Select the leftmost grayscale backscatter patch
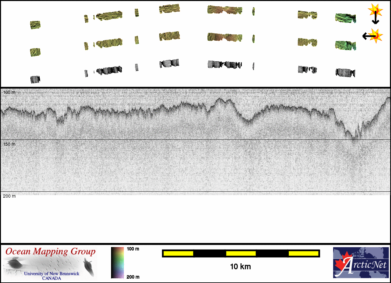Image resolution: width=391 pixels, height=283 pixels. (35, 79)
